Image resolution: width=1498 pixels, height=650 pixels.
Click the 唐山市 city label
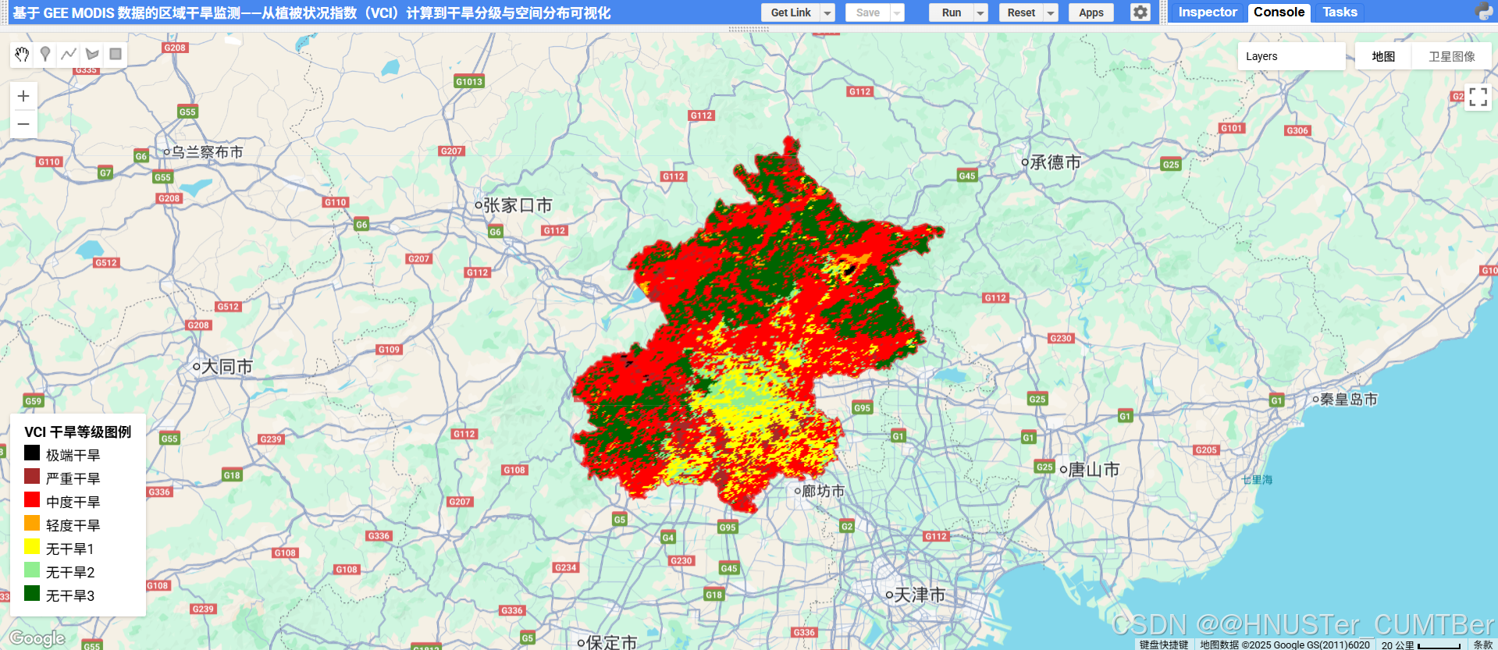coord(1094,470)
